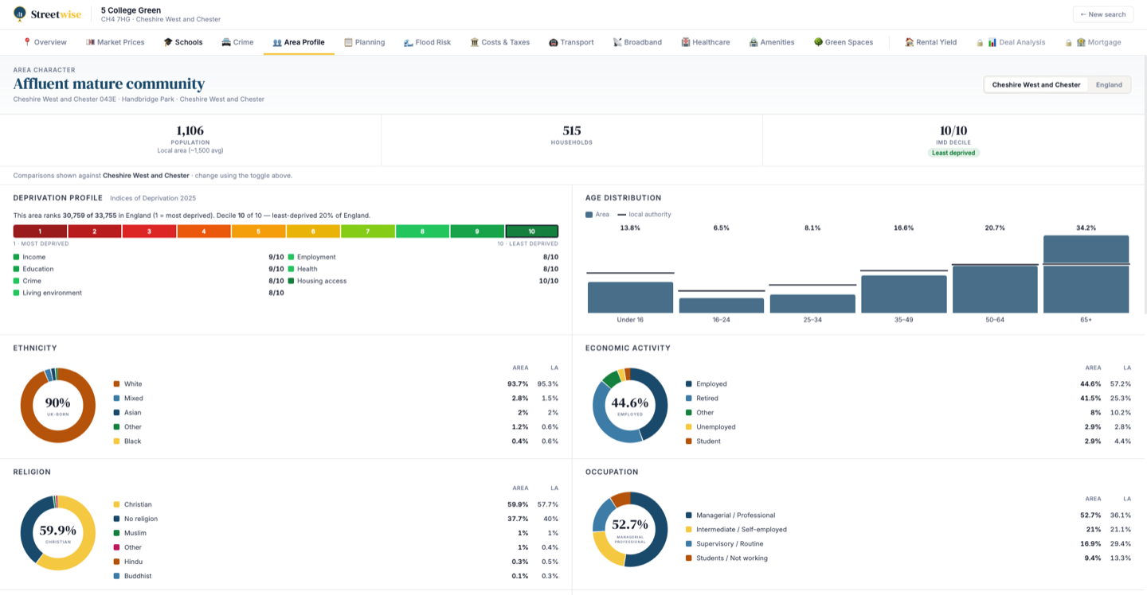This screenshot has width=1147, height=595.
Task: Click the Crime police car icon
Action: 226,42
